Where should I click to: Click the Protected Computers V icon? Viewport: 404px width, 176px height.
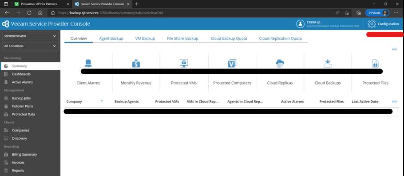pos(232,63)
